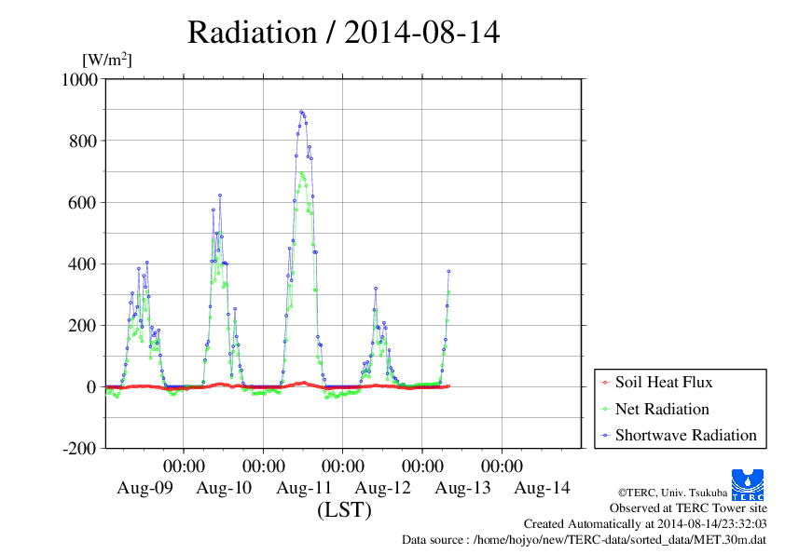Click the 'Created Automatically at' timestamp line
The image size is (785, 554).
click(645, 524)
